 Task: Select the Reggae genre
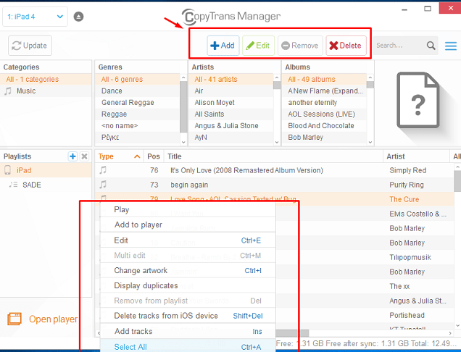137,114
